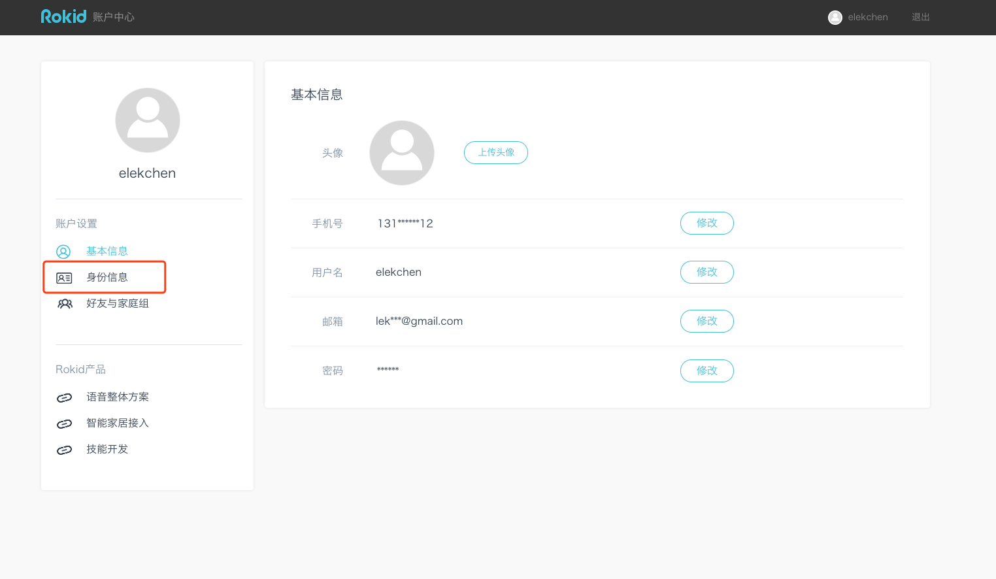Open 技能开发 product link

[x=107, y=449]
